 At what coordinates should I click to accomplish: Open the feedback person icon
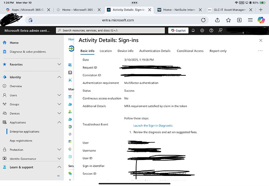click(220, 30)
